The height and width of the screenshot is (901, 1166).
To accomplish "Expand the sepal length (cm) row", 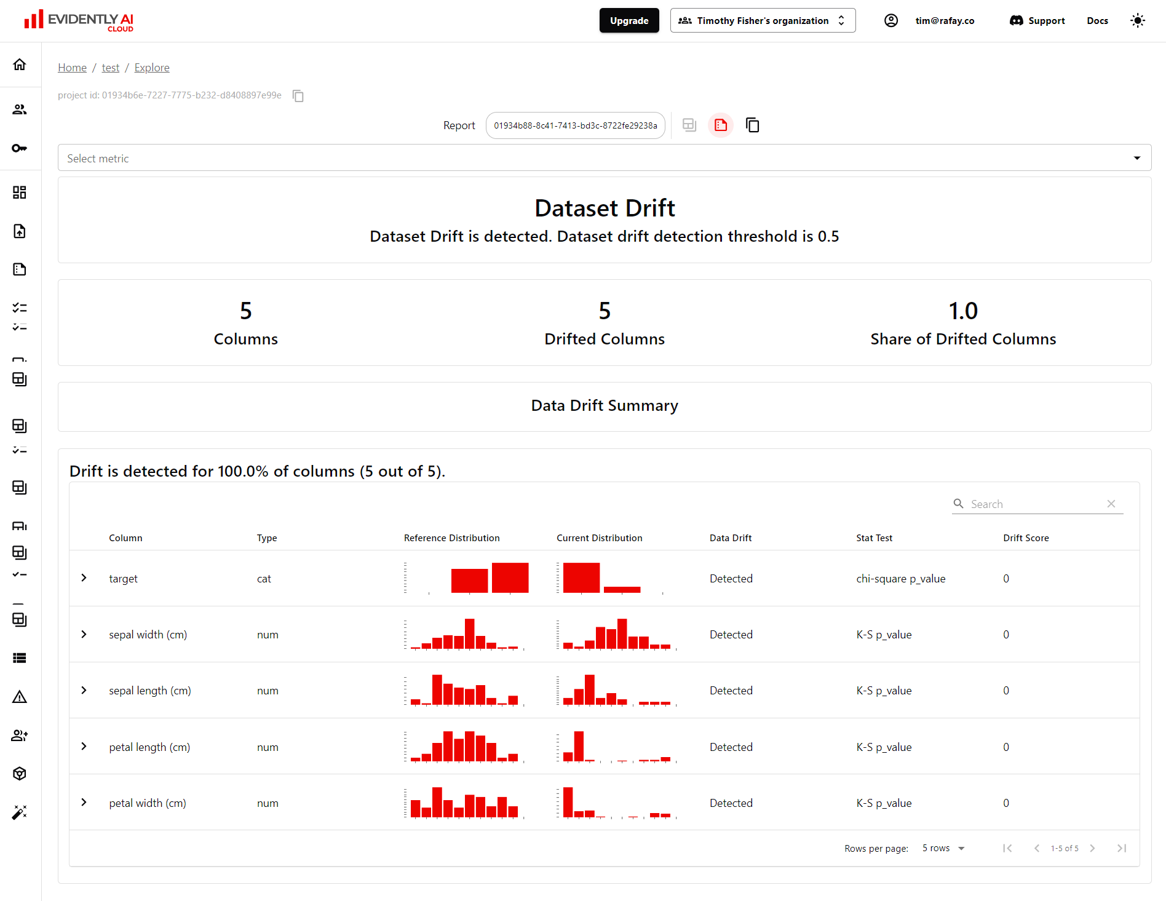I will pyautogui.click(x=84, y=690).
